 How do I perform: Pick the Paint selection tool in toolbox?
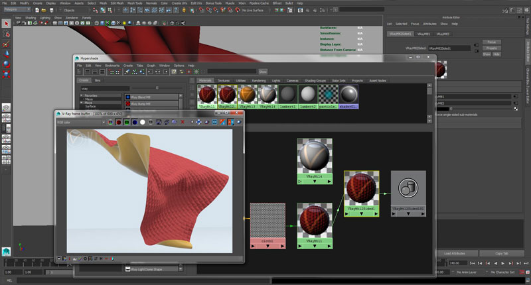tap(6, 44)
